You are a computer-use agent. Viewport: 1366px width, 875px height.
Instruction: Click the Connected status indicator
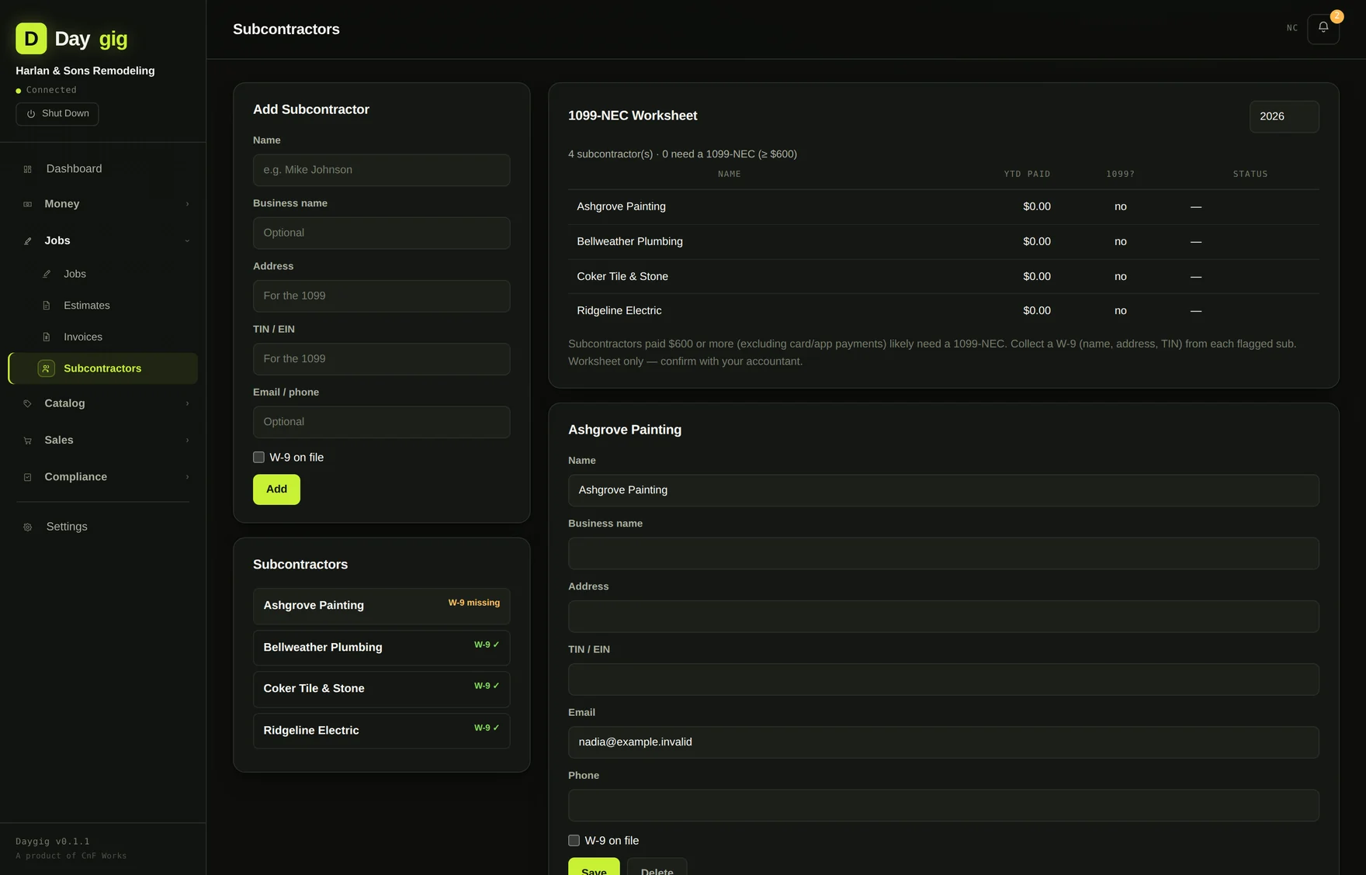tap(47, 90)
